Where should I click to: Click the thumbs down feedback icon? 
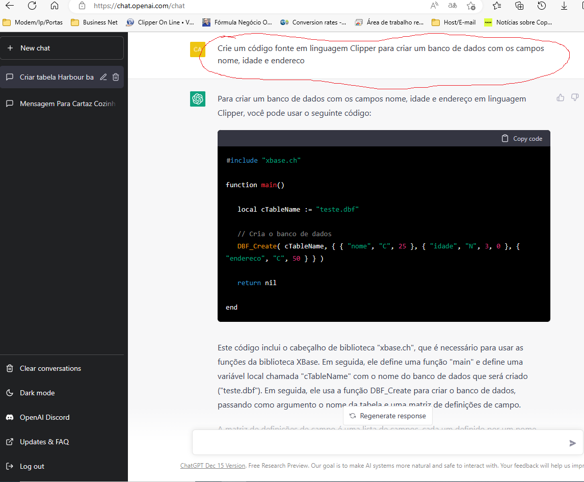[x=575, y=97]
